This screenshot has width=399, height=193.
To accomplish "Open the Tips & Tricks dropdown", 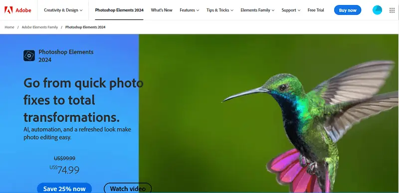I will [220, 10].
